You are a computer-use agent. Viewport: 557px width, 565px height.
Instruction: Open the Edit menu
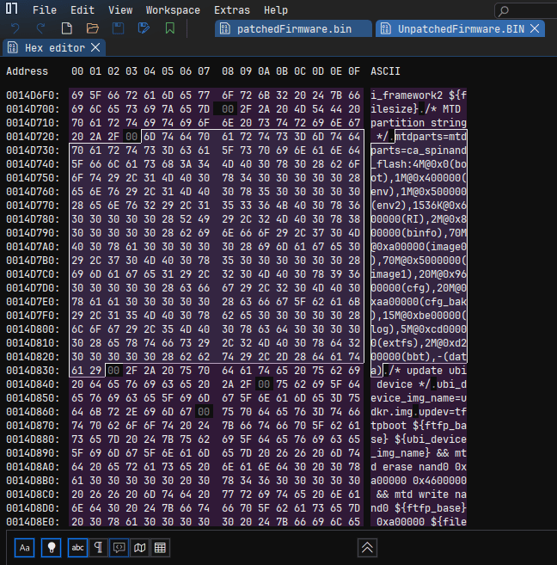pos(83,10)
